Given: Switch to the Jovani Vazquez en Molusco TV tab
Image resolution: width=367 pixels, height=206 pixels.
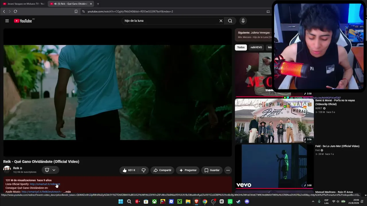Looking at the screenshot, I should click(x=24, y=4).
